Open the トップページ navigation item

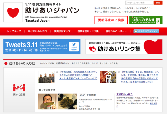click(x=14, y=31)
